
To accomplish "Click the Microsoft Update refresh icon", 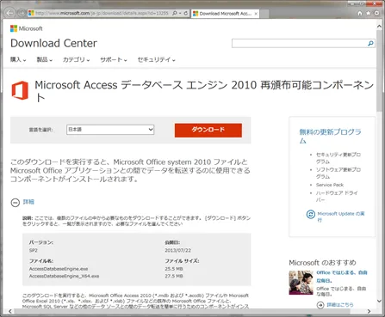I will pos(311,214).
